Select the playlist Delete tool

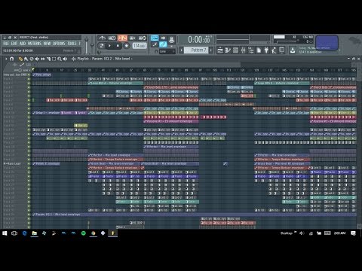[32, 59]
